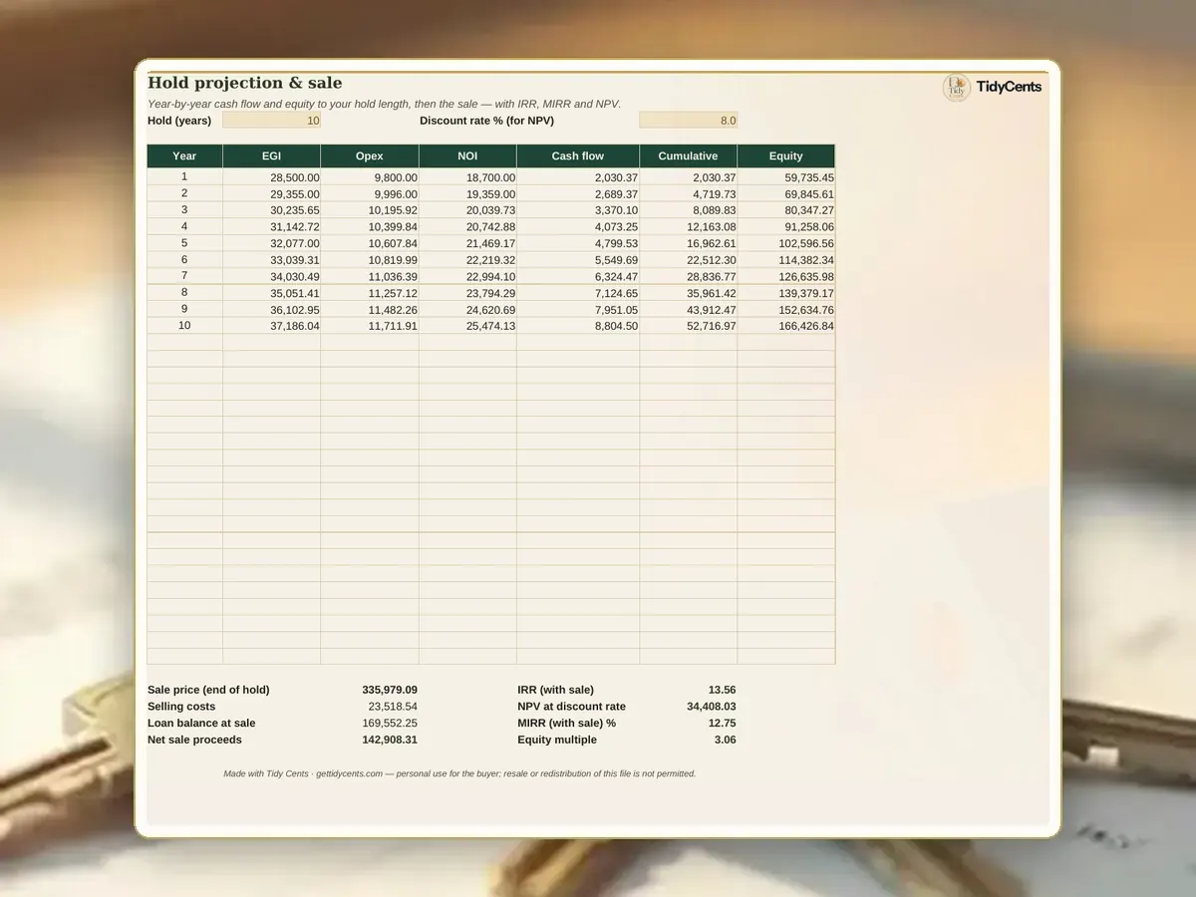Click Cash flow cell 7,951.05

click(x=578, y=310)
